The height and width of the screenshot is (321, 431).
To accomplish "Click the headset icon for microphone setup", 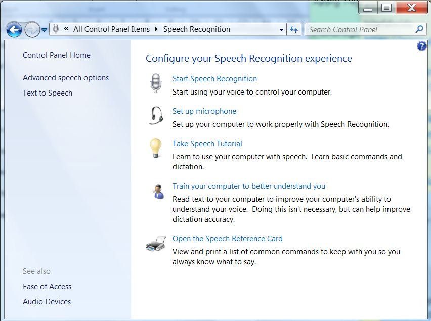I will [x=155, y=115].
